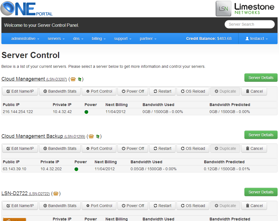Image resolution: width=279 pixels, height=221 pixels.
Task: Open Port Control for Cloud Management Backup
Action: [x=99, y=148]
